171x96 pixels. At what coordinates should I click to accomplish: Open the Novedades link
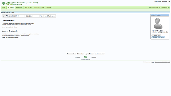point(165,2)
